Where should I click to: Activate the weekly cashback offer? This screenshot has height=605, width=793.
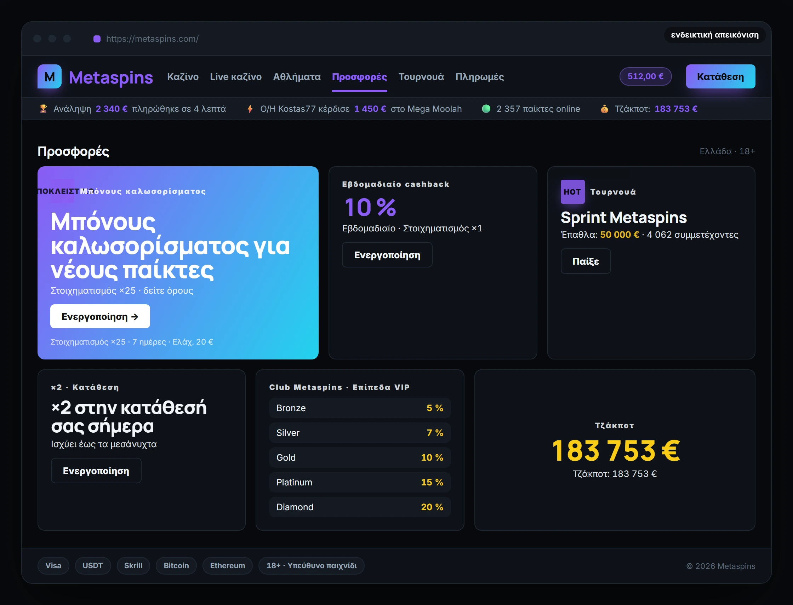point(387,255)
